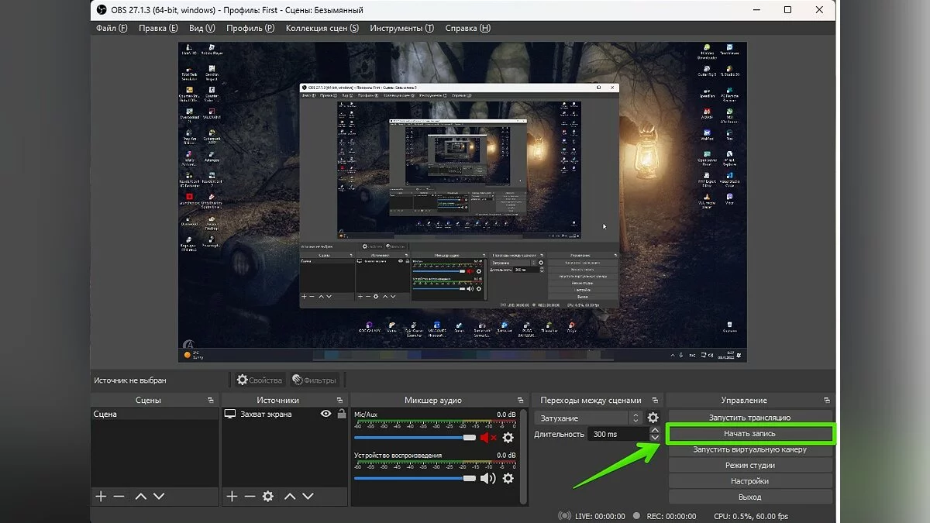Image resolution: width=930 pixels, height=523 pixels.
Task: Remove the scene with the minus icon
Action: pos(119,496)
